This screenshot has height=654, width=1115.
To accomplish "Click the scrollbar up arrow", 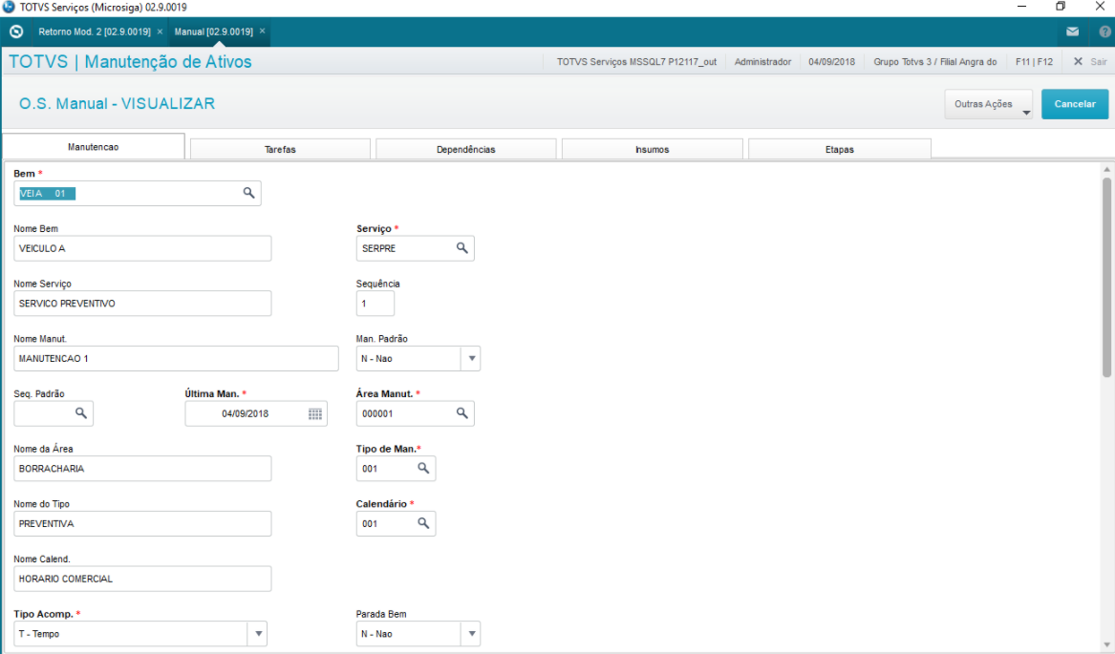I will (1106, 170).
